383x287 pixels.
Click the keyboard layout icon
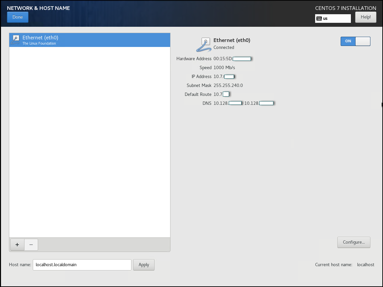click(x=319, y=19)
